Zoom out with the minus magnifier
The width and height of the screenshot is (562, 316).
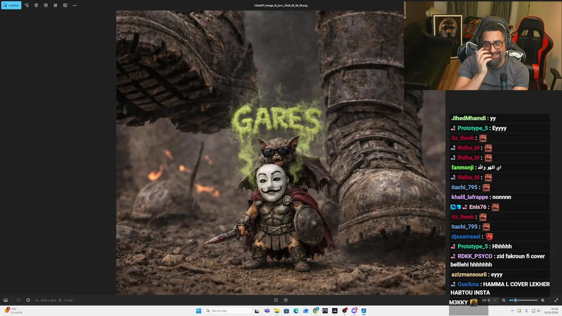coord(504,300)
